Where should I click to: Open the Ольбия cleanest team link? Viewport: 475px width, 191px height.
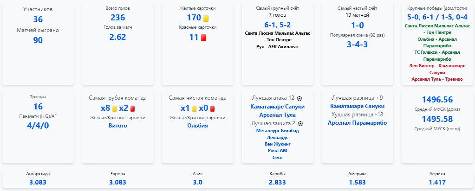(x=197, y=126)
